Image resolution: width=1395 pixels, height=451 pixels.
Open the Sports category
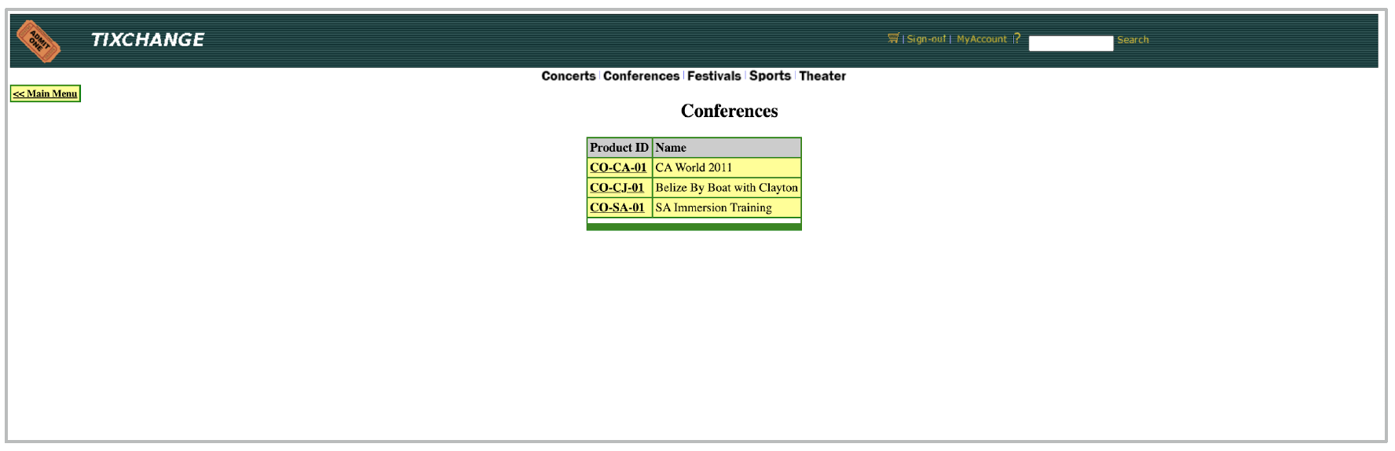coord(770,75)
